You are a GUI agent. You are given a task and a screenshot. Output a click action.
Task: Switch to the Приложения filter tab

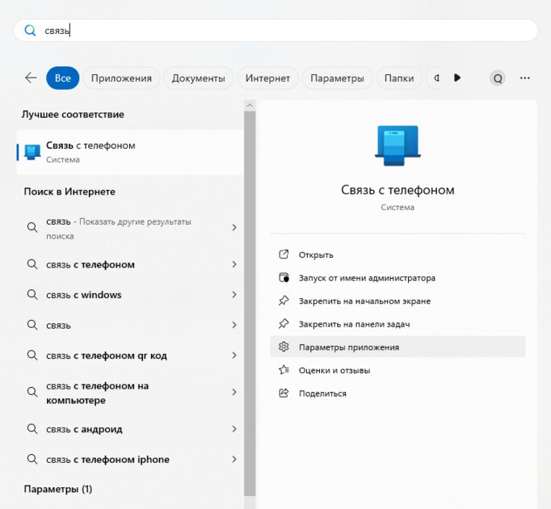(121, 78)
